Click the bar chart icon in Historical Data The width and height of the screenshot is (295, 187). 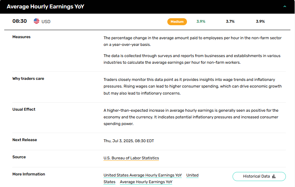[x=274, y=176]
